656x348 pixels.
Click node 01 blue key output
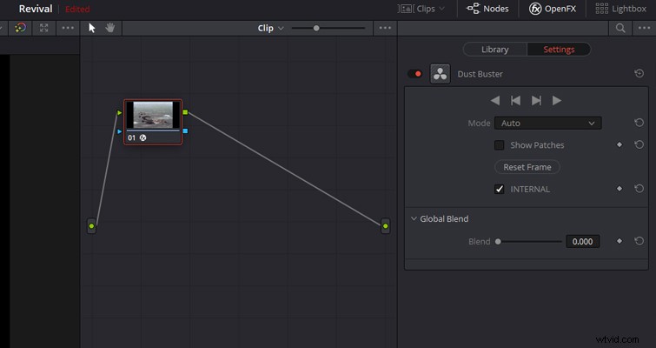point(185,131)
